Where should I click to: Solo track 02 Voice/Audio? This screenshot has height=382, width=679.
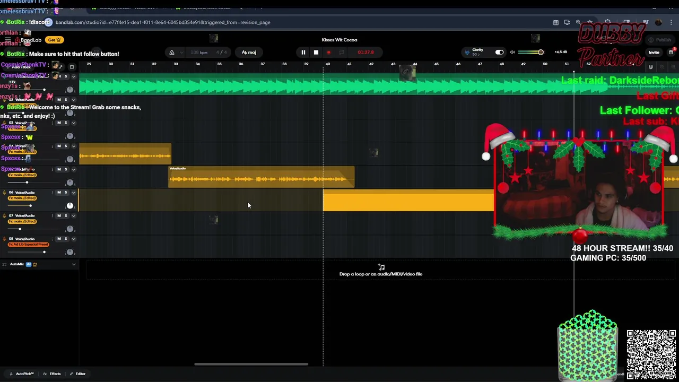66,100
